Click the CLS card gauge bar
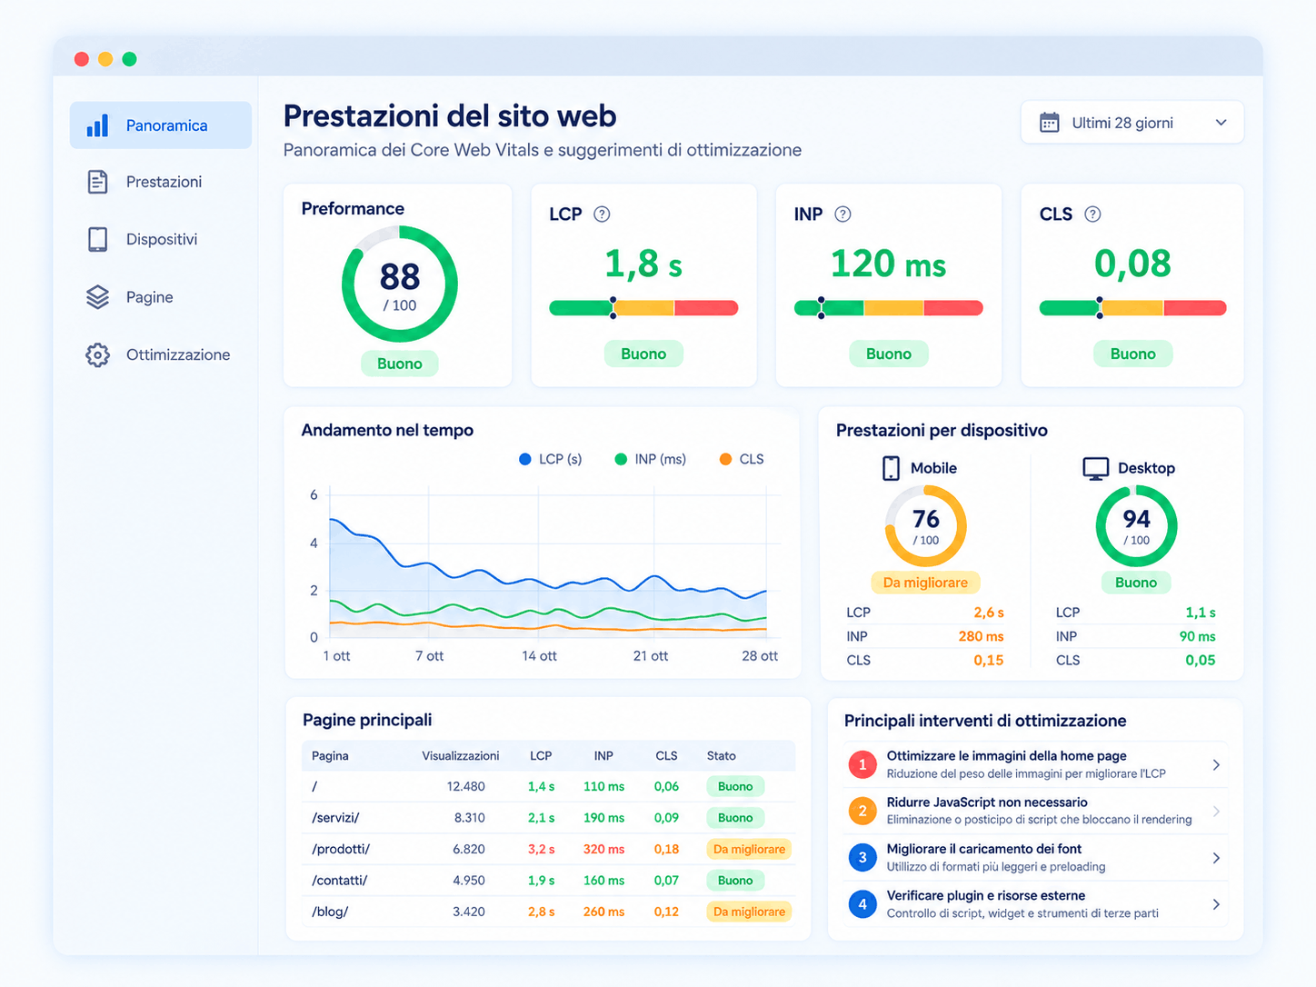This screenshot has width=1316, height=987. click(1132, 308)
